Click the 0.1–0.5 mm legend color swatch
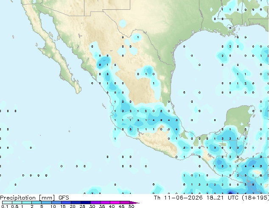Screen dimensions: 269x208 tap(7, 202)
